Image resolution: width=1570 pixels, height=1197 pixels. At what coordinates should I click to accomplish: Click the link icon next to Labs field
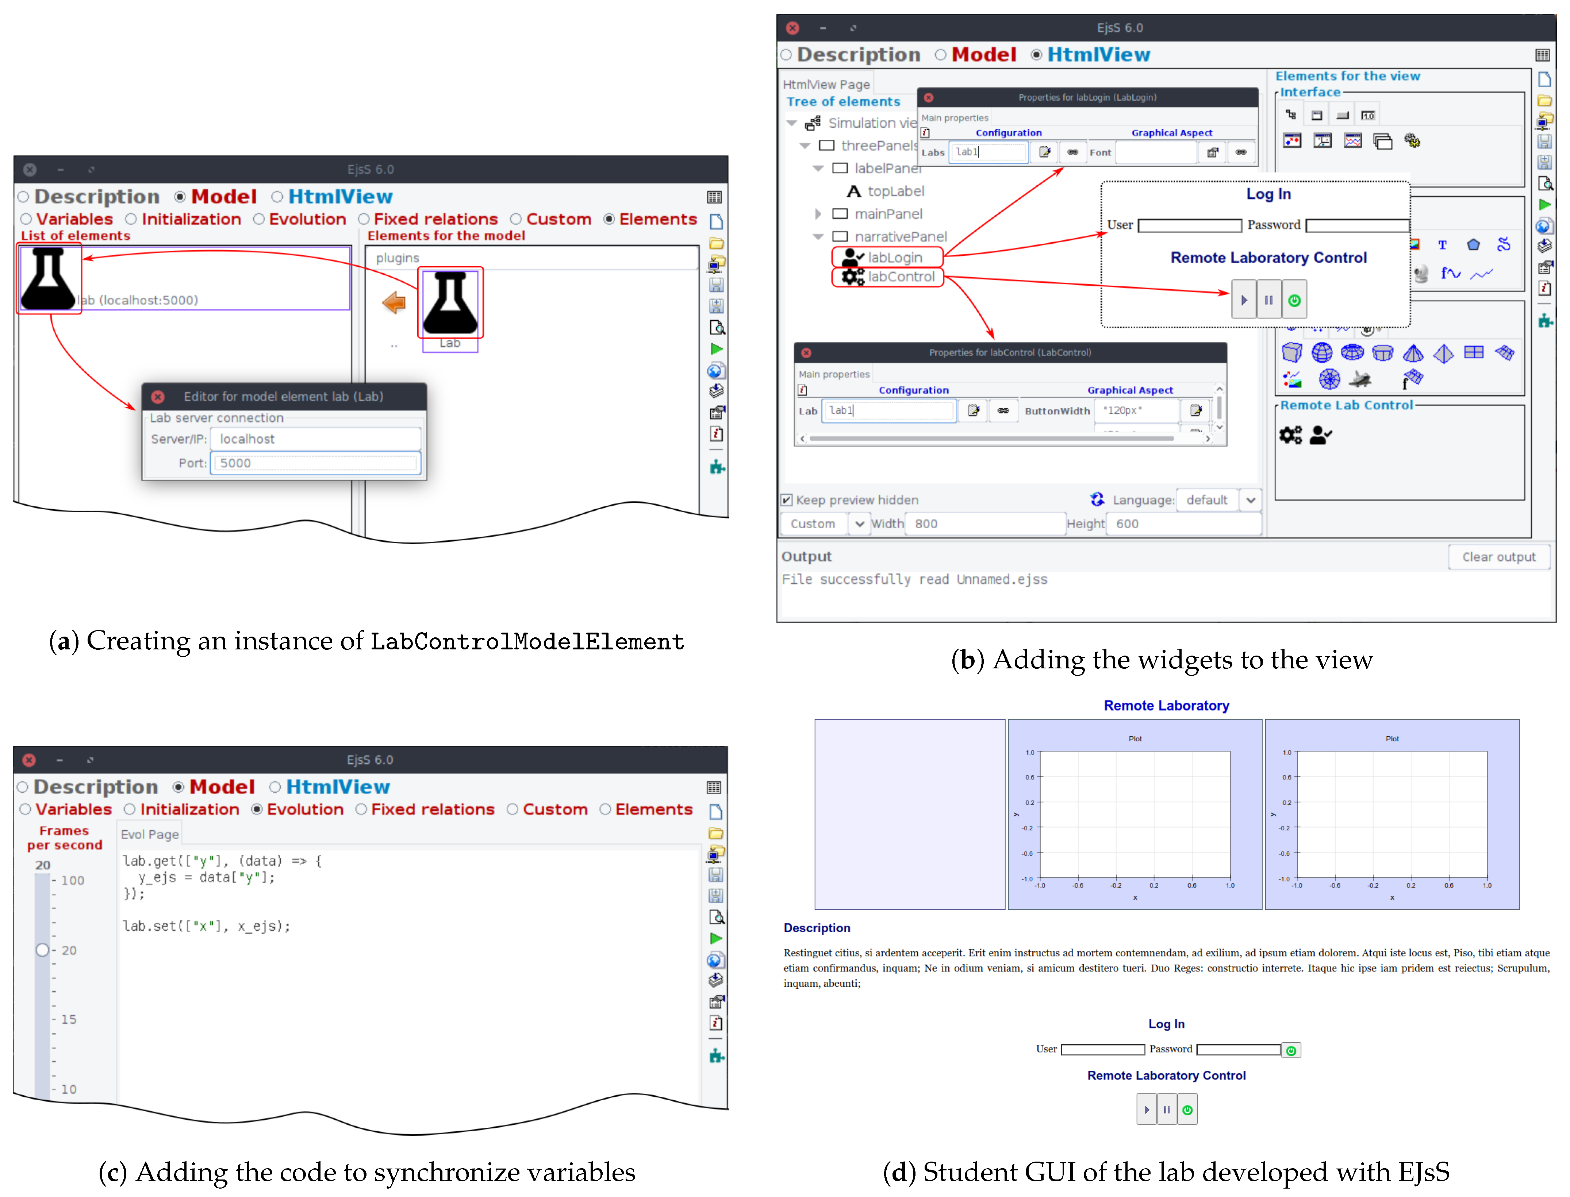pos(1072,152)
